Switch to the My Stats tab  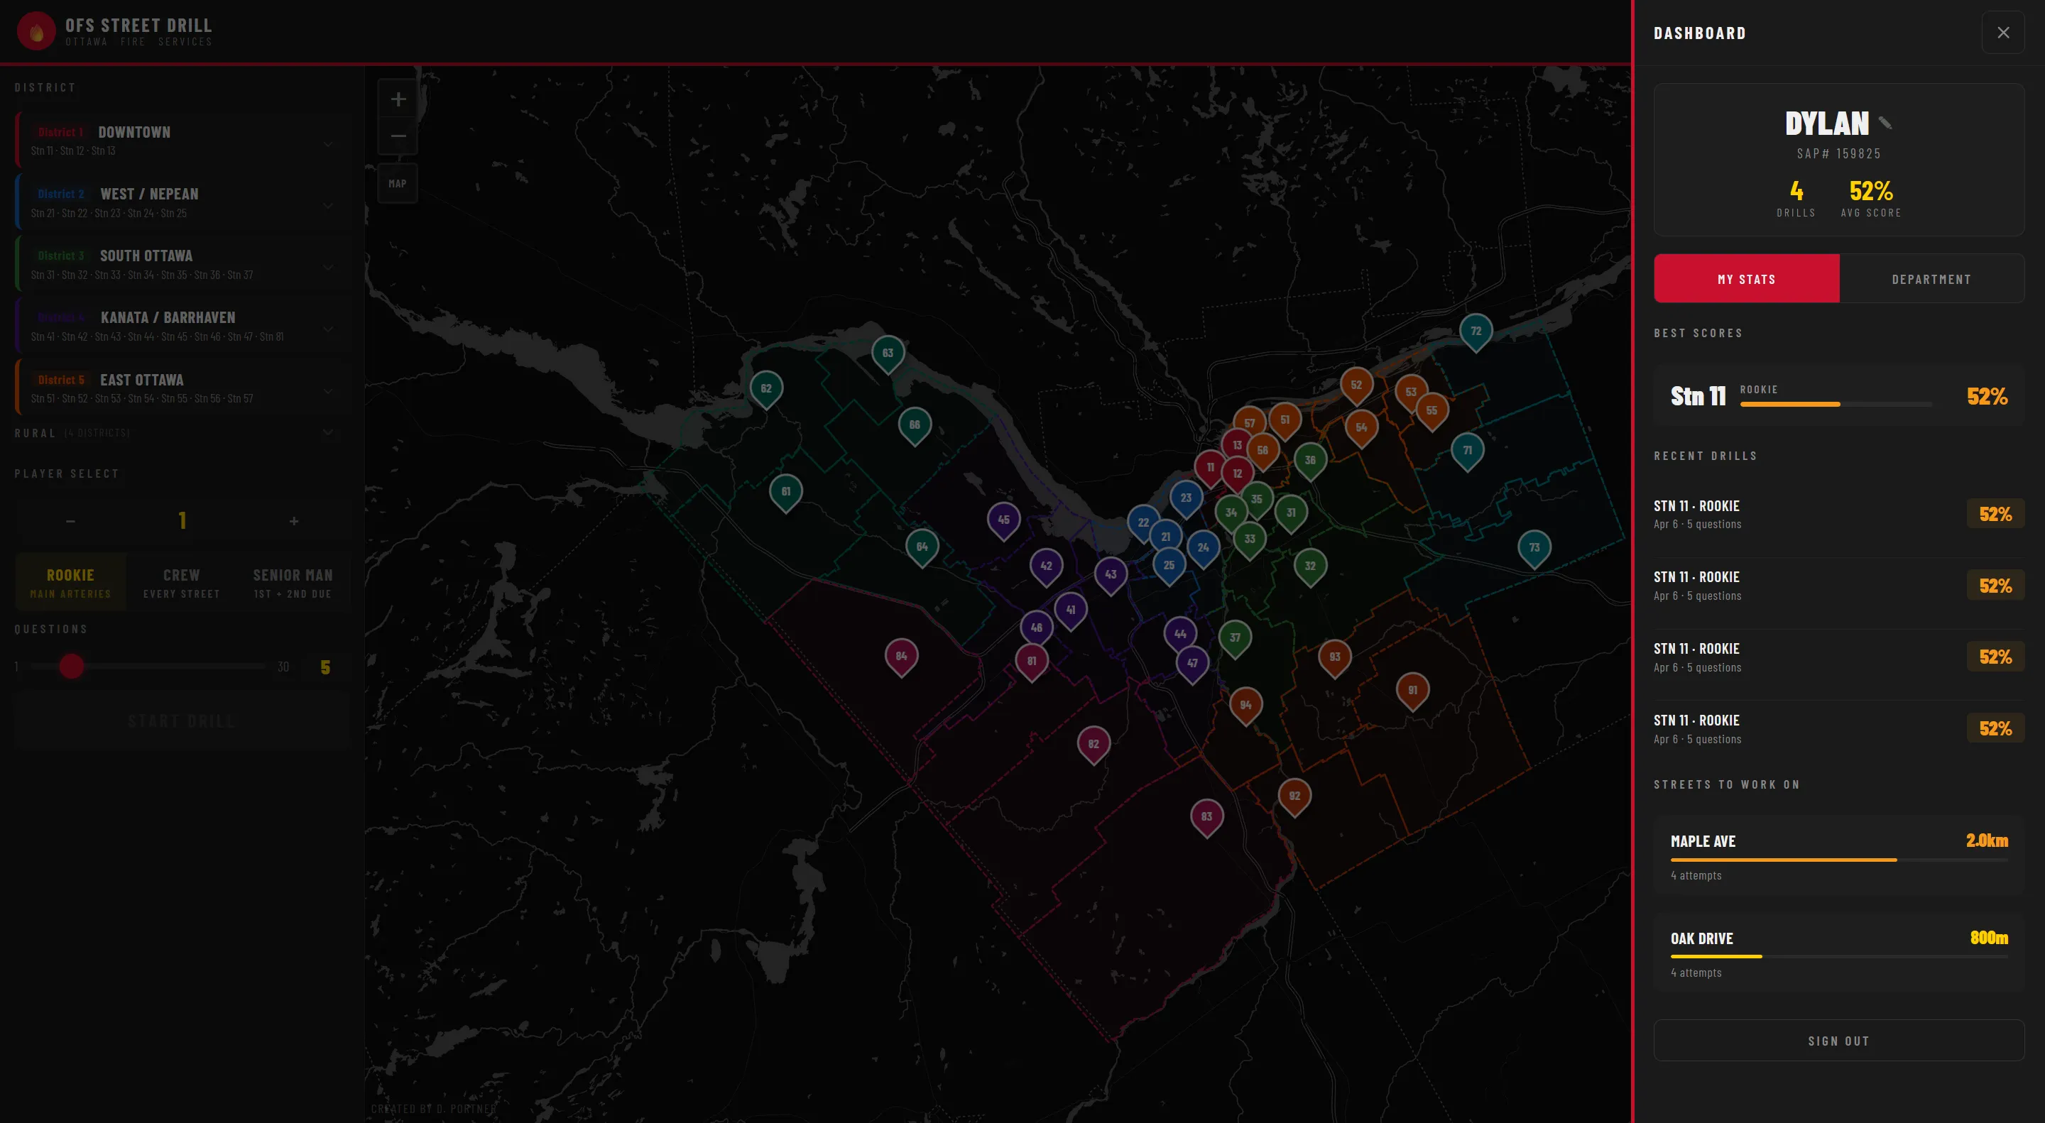1746,278
